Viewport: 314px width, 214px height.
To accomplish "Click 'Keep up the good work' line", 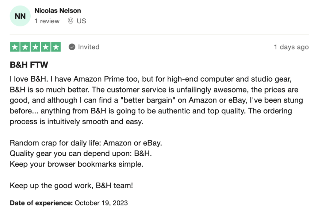I will click(x=71, y=185).
